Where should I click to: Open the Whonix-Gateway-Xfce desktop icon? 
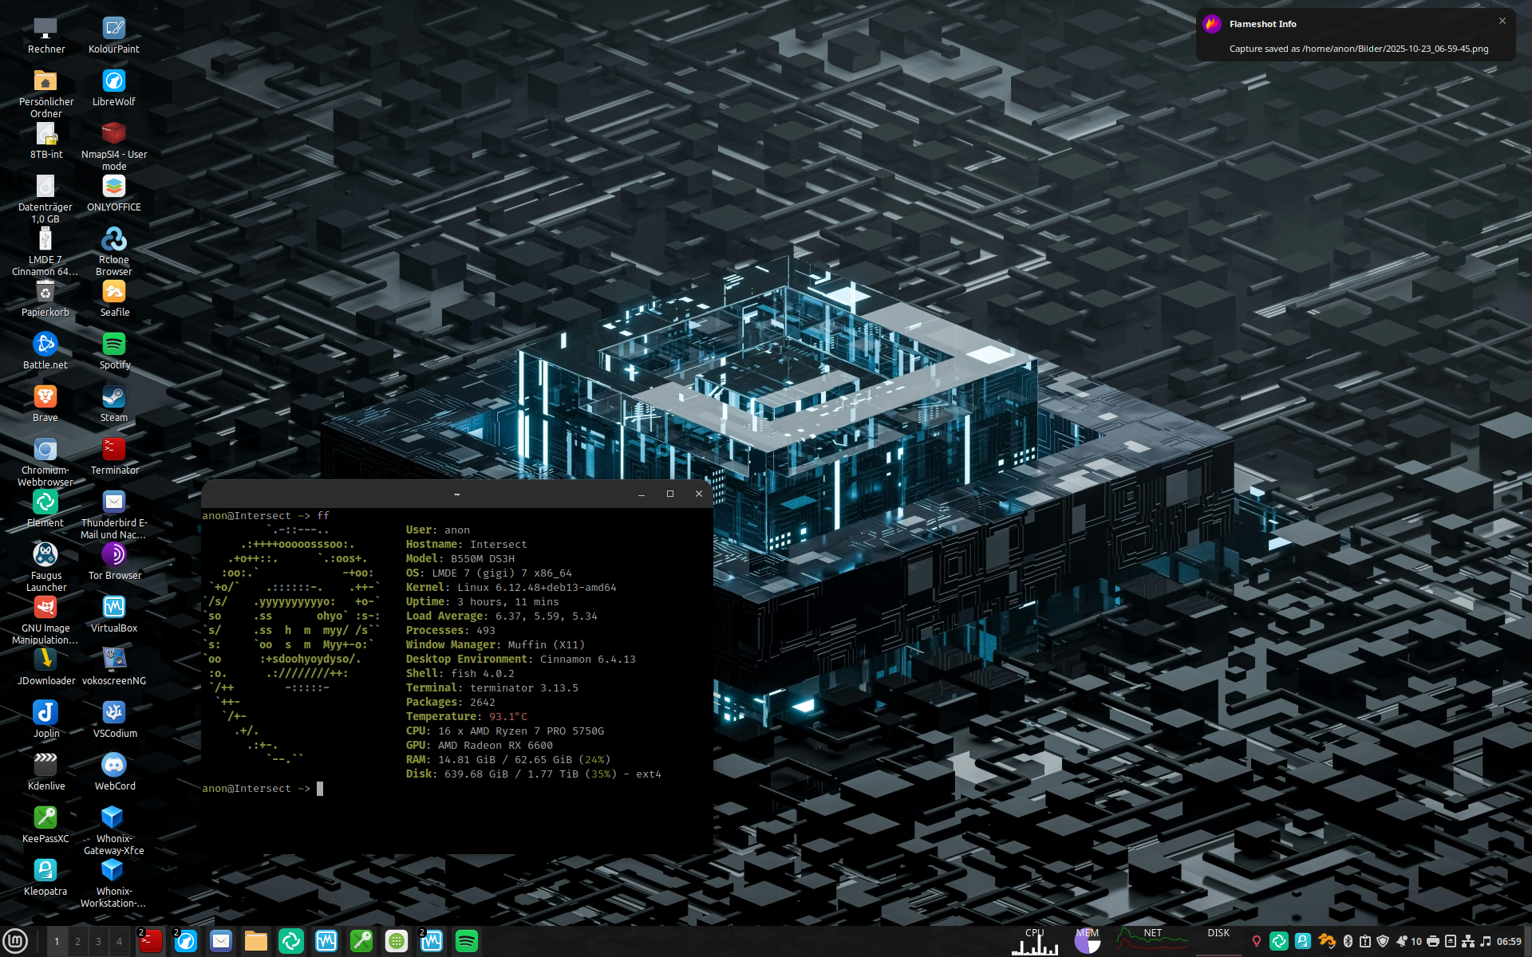113,817
